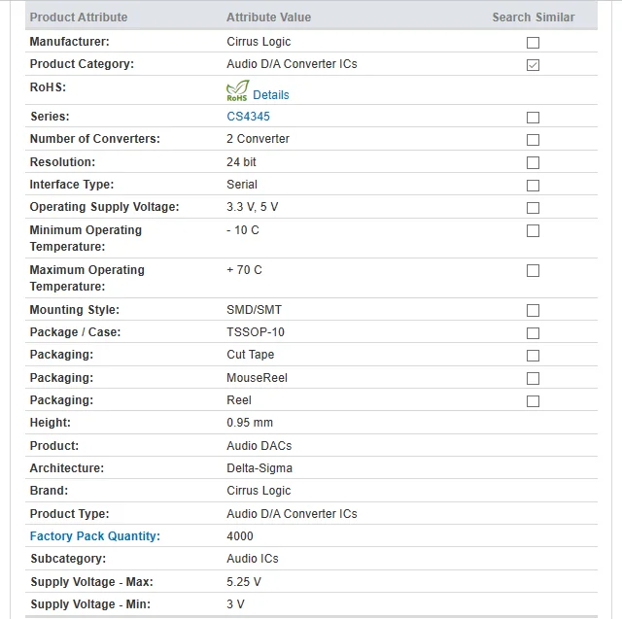Image resolution: width=622 pixels, height=619 pixels.
Task: Click the 3.3 V, 5 V value
Action: click(253, 207)
